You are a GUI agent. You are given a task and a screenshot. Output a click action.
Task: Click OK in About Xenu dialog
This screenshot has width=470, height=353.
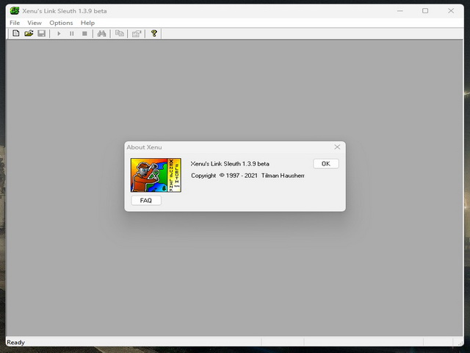[x=326, y=163]
